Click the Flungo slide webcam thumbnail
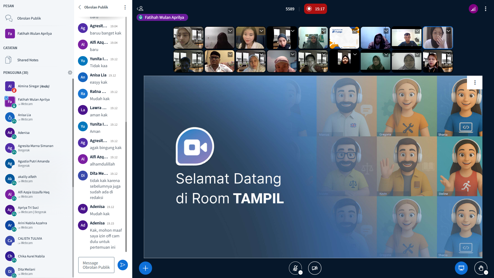This screenshot has width=494, height=278. click(344, 38)
